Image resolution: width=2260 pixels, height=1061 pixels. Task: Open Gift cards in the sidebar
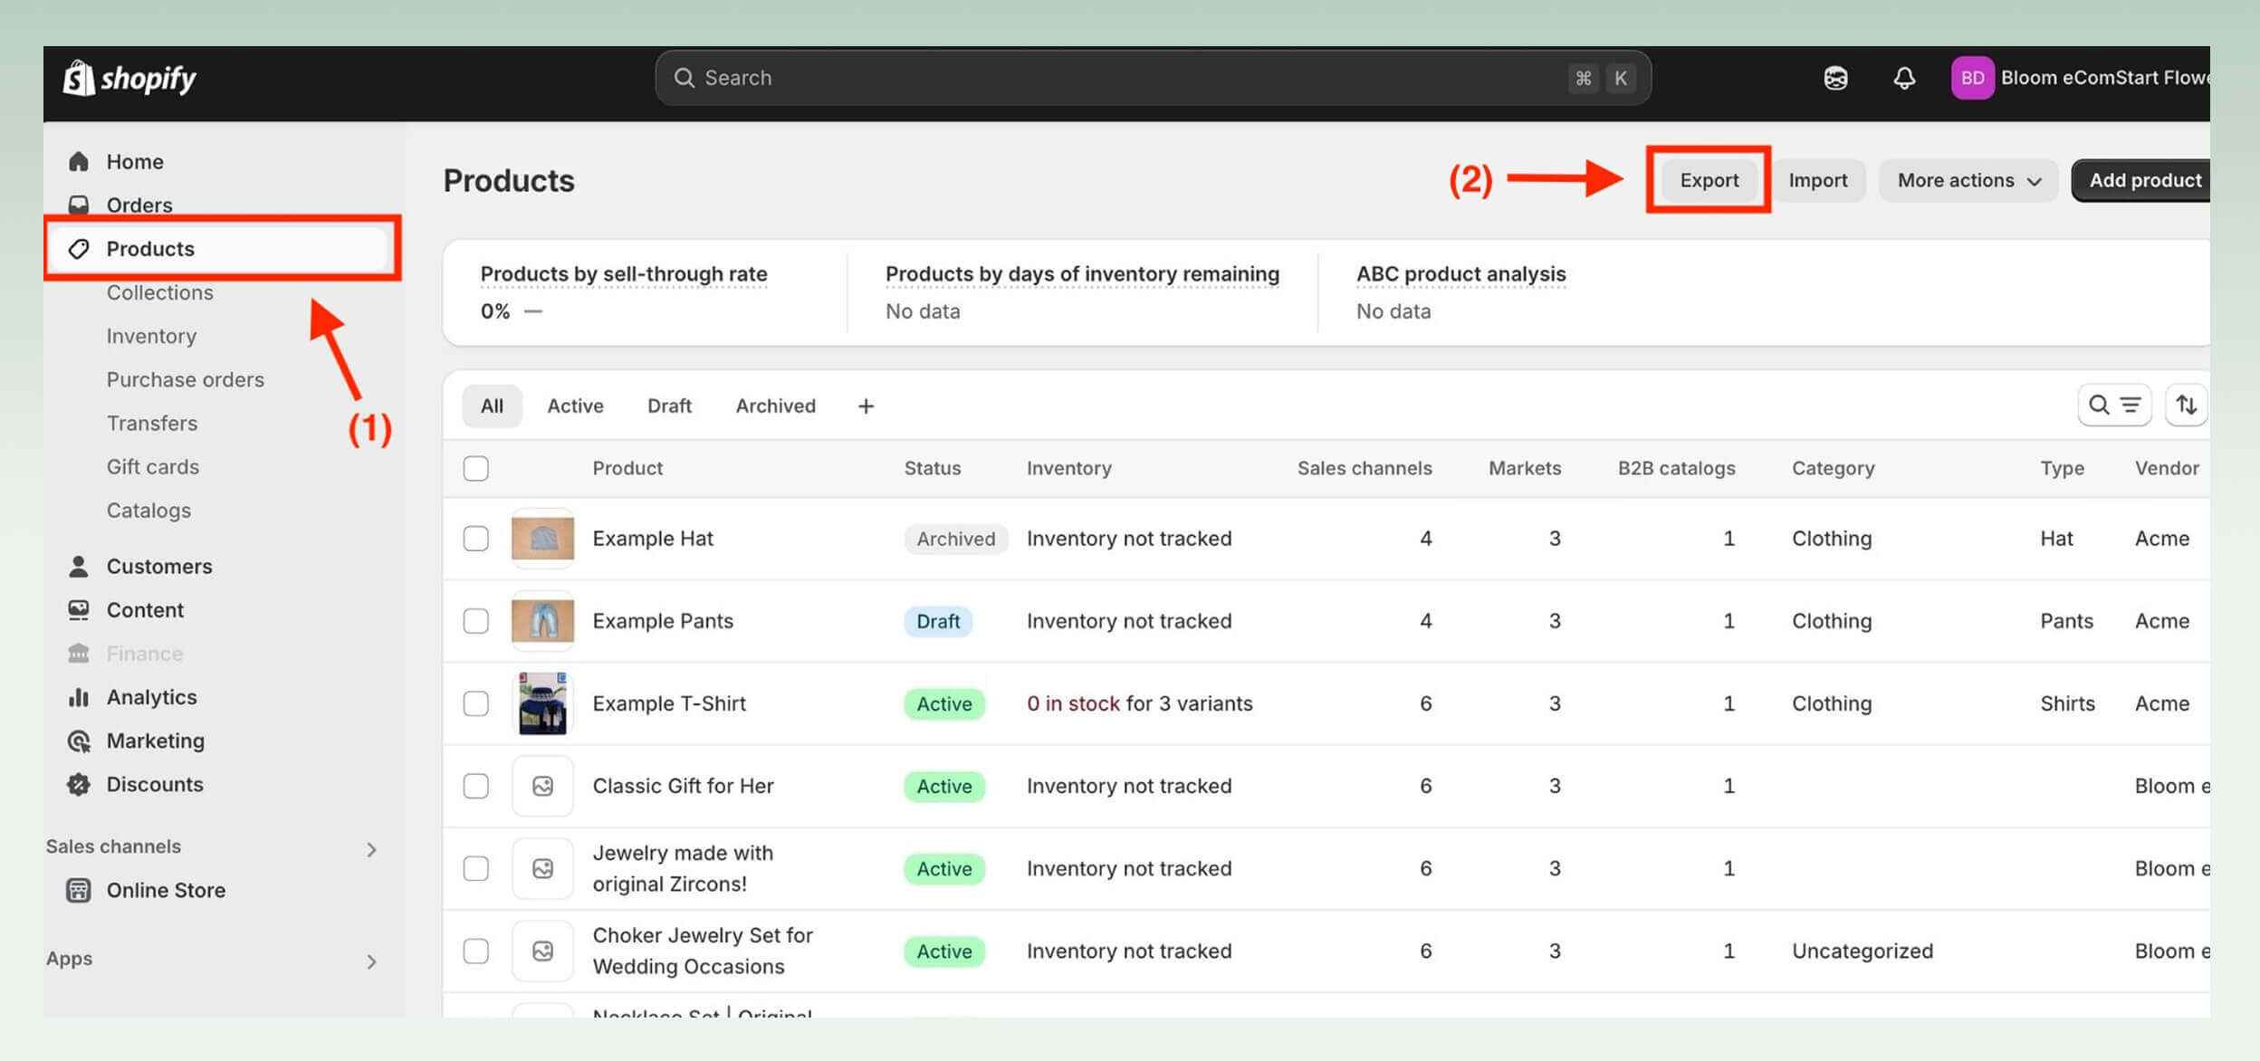(x=153, y=467)
